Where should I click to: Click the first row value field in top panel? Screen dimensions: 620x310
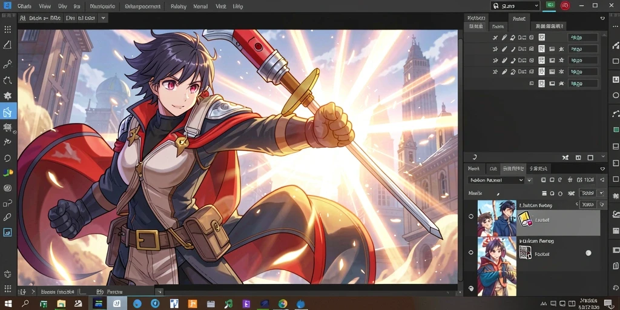point(582,38)
